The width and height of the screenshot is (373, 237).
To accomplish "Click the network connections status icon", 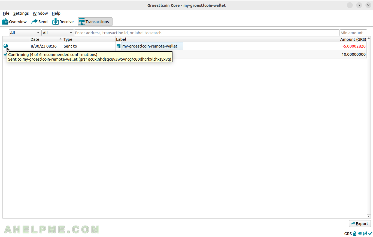I will [x=365, y=233].
